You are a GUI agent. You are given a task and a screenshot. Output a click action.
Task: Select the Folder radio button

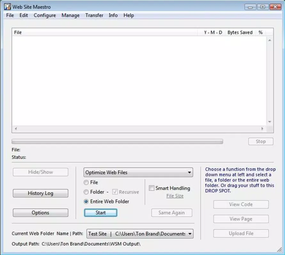pyautogui.click(x=86, y=192)
